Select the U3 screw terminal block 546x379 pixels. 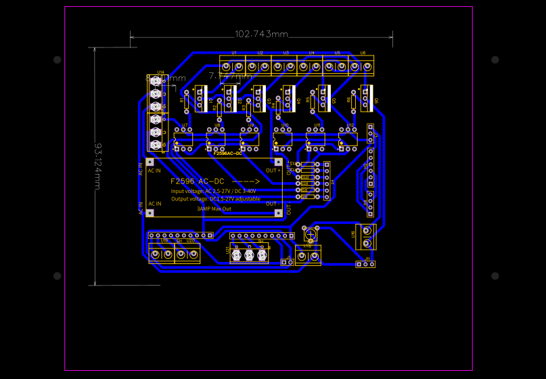point(283,66)
